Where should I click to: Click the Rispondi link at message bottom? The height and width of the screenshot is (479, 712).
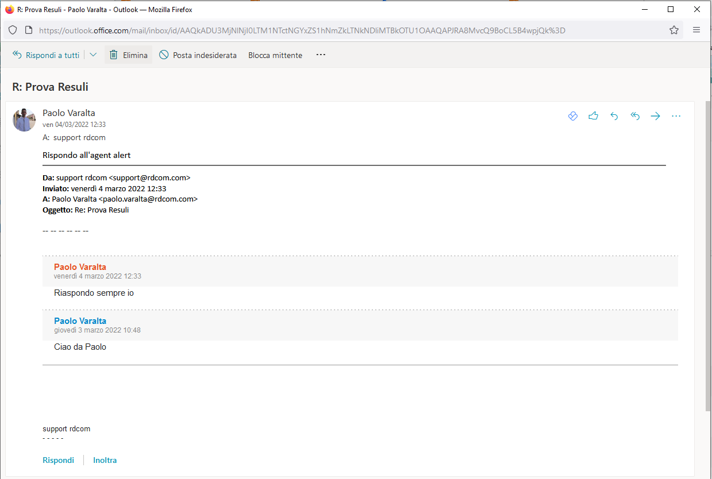[x=58, y=460]
